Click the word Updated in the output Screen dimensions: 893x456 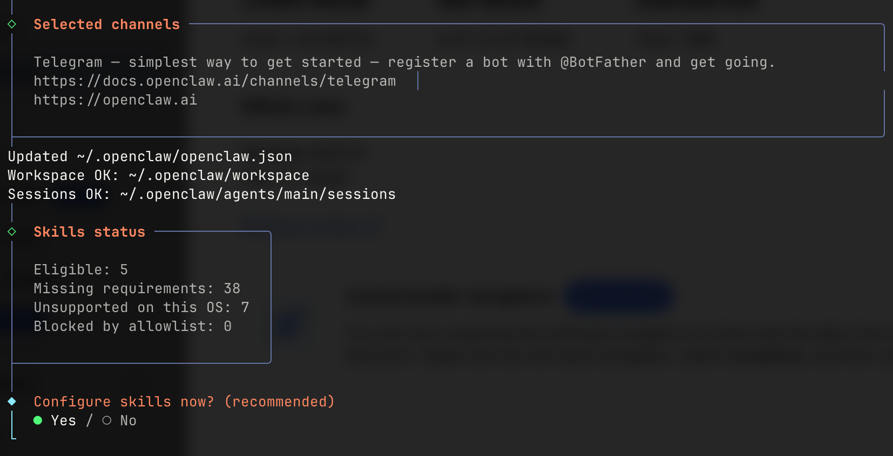pos(37,156)
